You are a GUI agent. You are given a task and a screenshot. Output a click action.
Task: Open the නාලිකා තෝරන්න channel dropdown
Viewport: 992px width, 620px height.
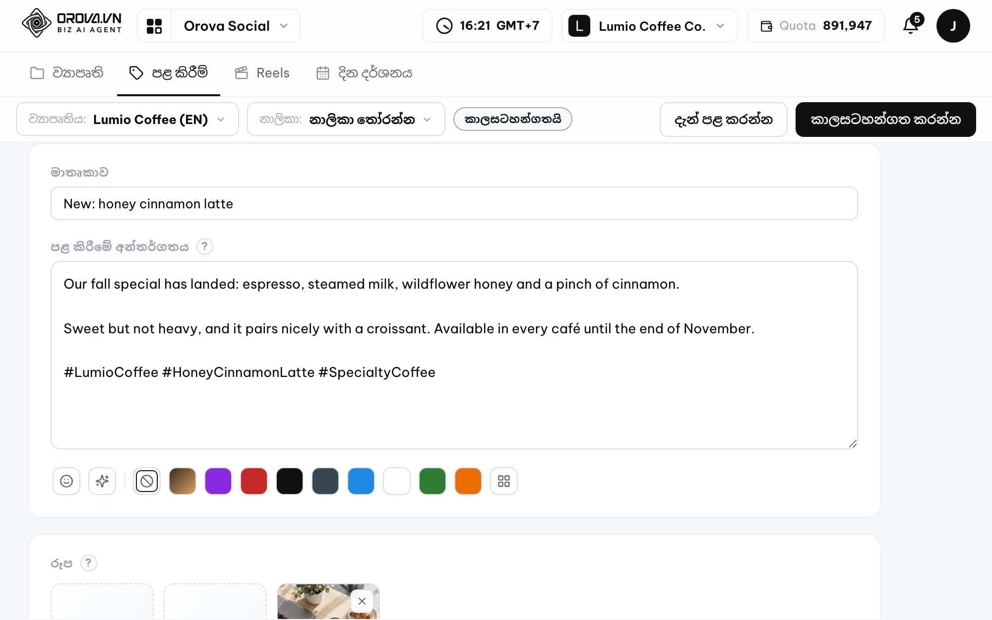pos(346,119)
